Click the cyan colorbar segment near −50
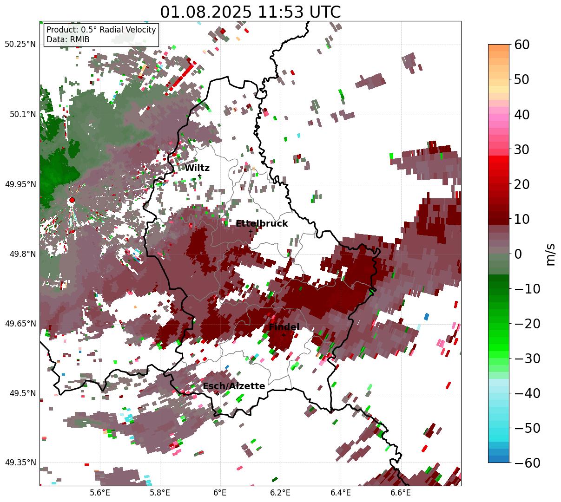 (499, 428)
